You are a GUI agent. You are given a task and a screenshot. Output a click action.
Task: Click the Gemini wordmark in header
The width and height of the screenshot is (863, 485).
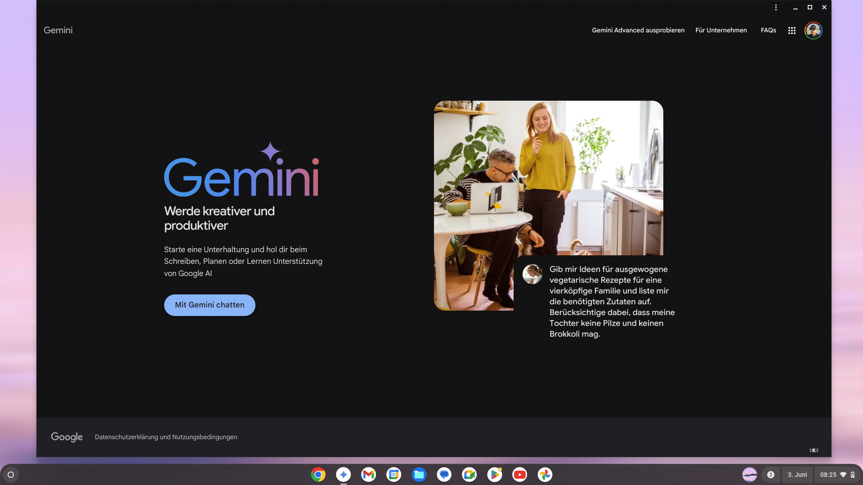coord(58,30)
